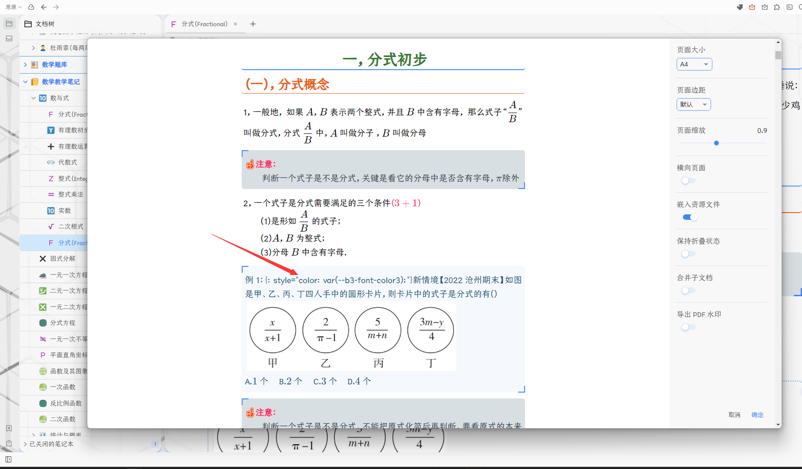Collapse the 数与式 tree node
This screenshot has width=802, height=469.
click(33, 98)
